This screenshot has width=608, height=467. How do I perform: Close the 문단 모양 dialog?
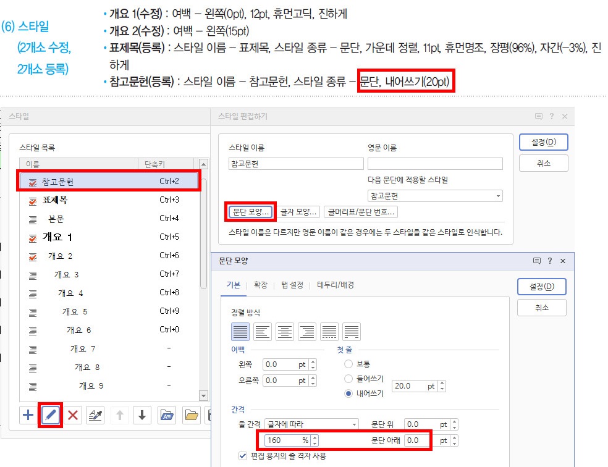(563, 261)
